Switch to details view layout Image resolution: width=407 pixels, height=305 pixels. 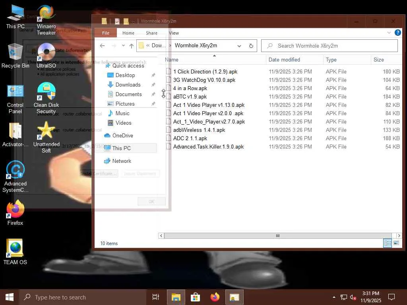[388, 243]
